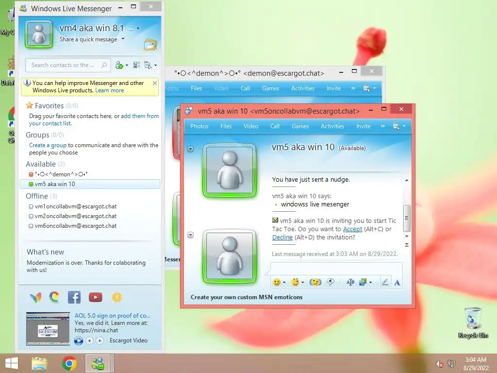Click Video in vm5 chat toolbar

point(251,126)
